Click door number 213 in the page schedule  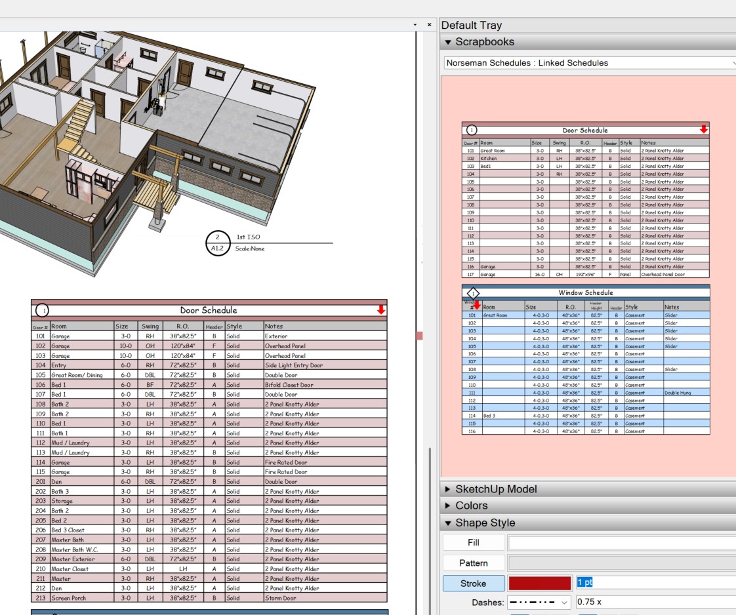pyautogui.click(x=41, y=598)
